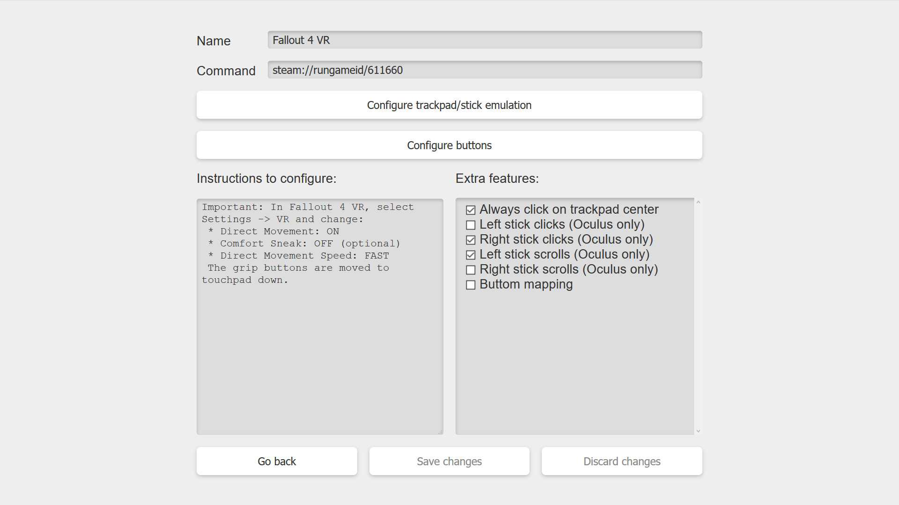Enable Right stick scrolls (Oculus only)
Viewport: 899px width, 505px height.
tap(471, 270)
